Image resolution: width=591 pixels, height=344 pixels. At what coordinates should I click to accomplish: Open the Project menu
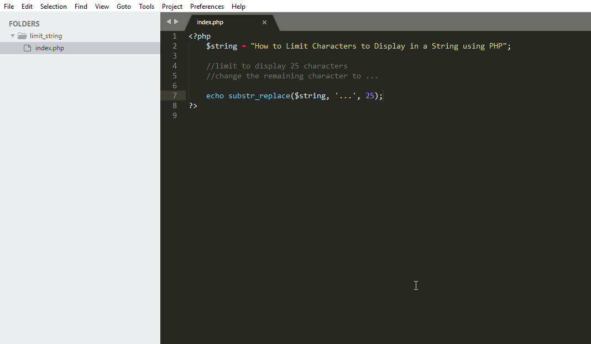click(172, 6)
